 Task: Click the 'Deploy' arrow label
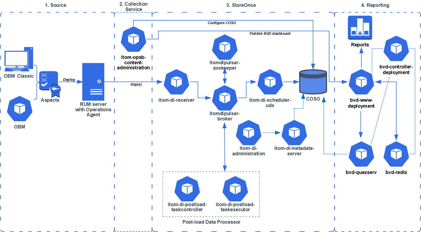[x=69, y=80]
